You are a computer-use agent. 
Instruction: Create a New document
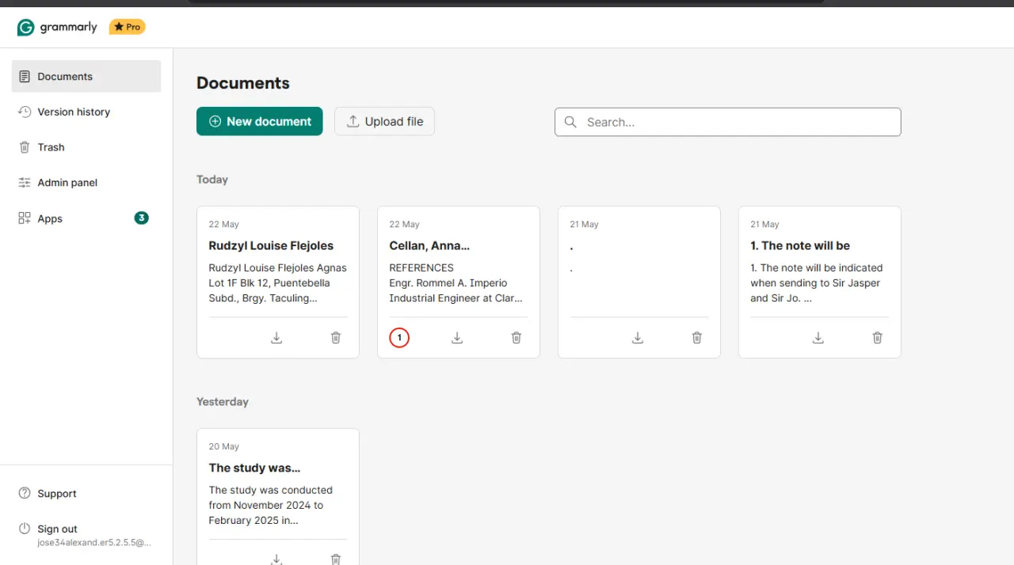[260, 121]
